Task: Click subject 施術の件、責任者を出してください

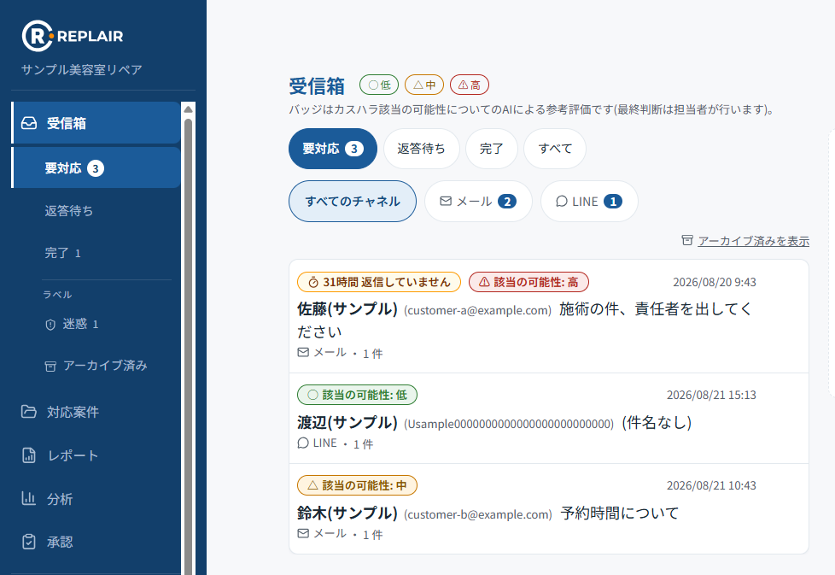Action: pyautogui.click(x=524, y=320)
